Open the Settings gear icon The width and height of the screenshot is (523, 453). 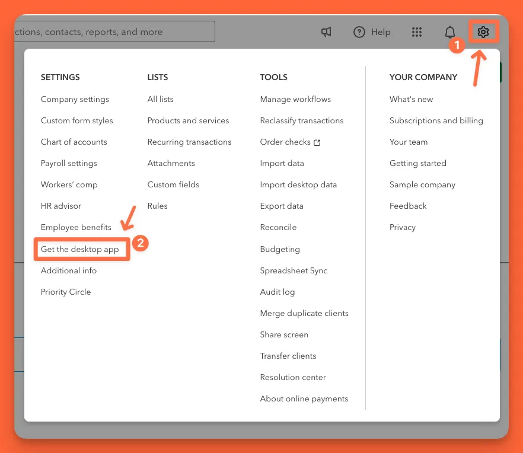483,32
